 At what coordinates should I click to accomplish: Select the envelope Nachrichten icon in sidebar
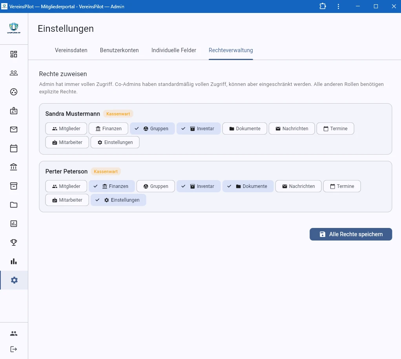pyautogui.click(x=14, y=129)
